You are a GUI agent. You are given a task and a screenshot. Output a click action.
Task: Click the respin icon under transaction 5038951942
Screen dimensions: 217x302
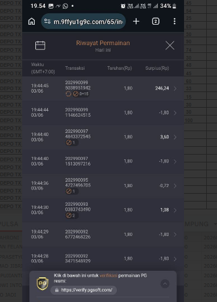68,94
